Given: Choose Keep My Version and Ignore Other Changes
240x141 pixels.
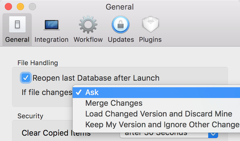Looking at the screenshot, I should pyautogui.click(x=156, y=125).
